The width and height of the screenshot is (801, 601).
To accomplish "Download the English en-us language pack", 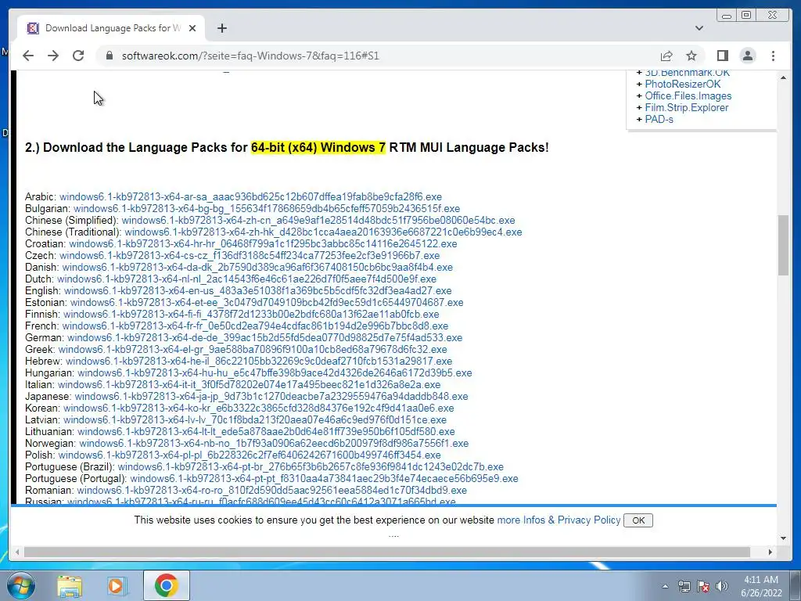I will 258,291.
